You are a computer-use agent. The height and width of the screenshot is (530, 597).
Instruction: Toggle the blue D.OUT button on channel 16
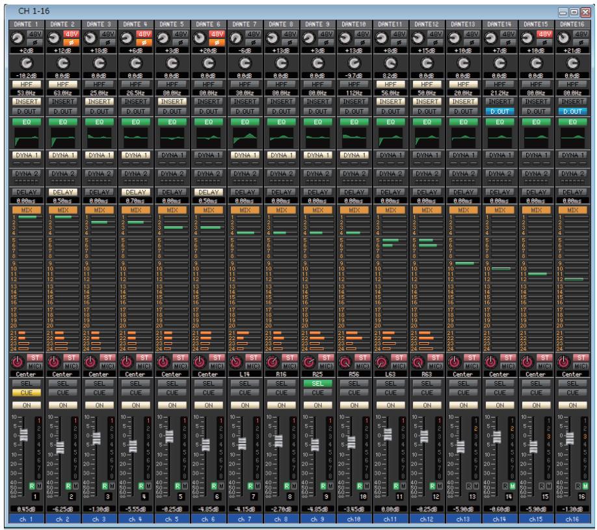pyautogui.click(x=573, y=112)
